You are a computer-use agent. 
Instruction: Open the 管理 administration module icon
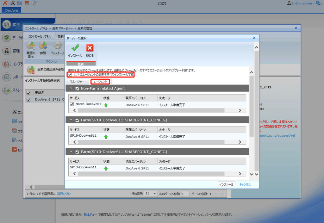click(x=7, y=51)
